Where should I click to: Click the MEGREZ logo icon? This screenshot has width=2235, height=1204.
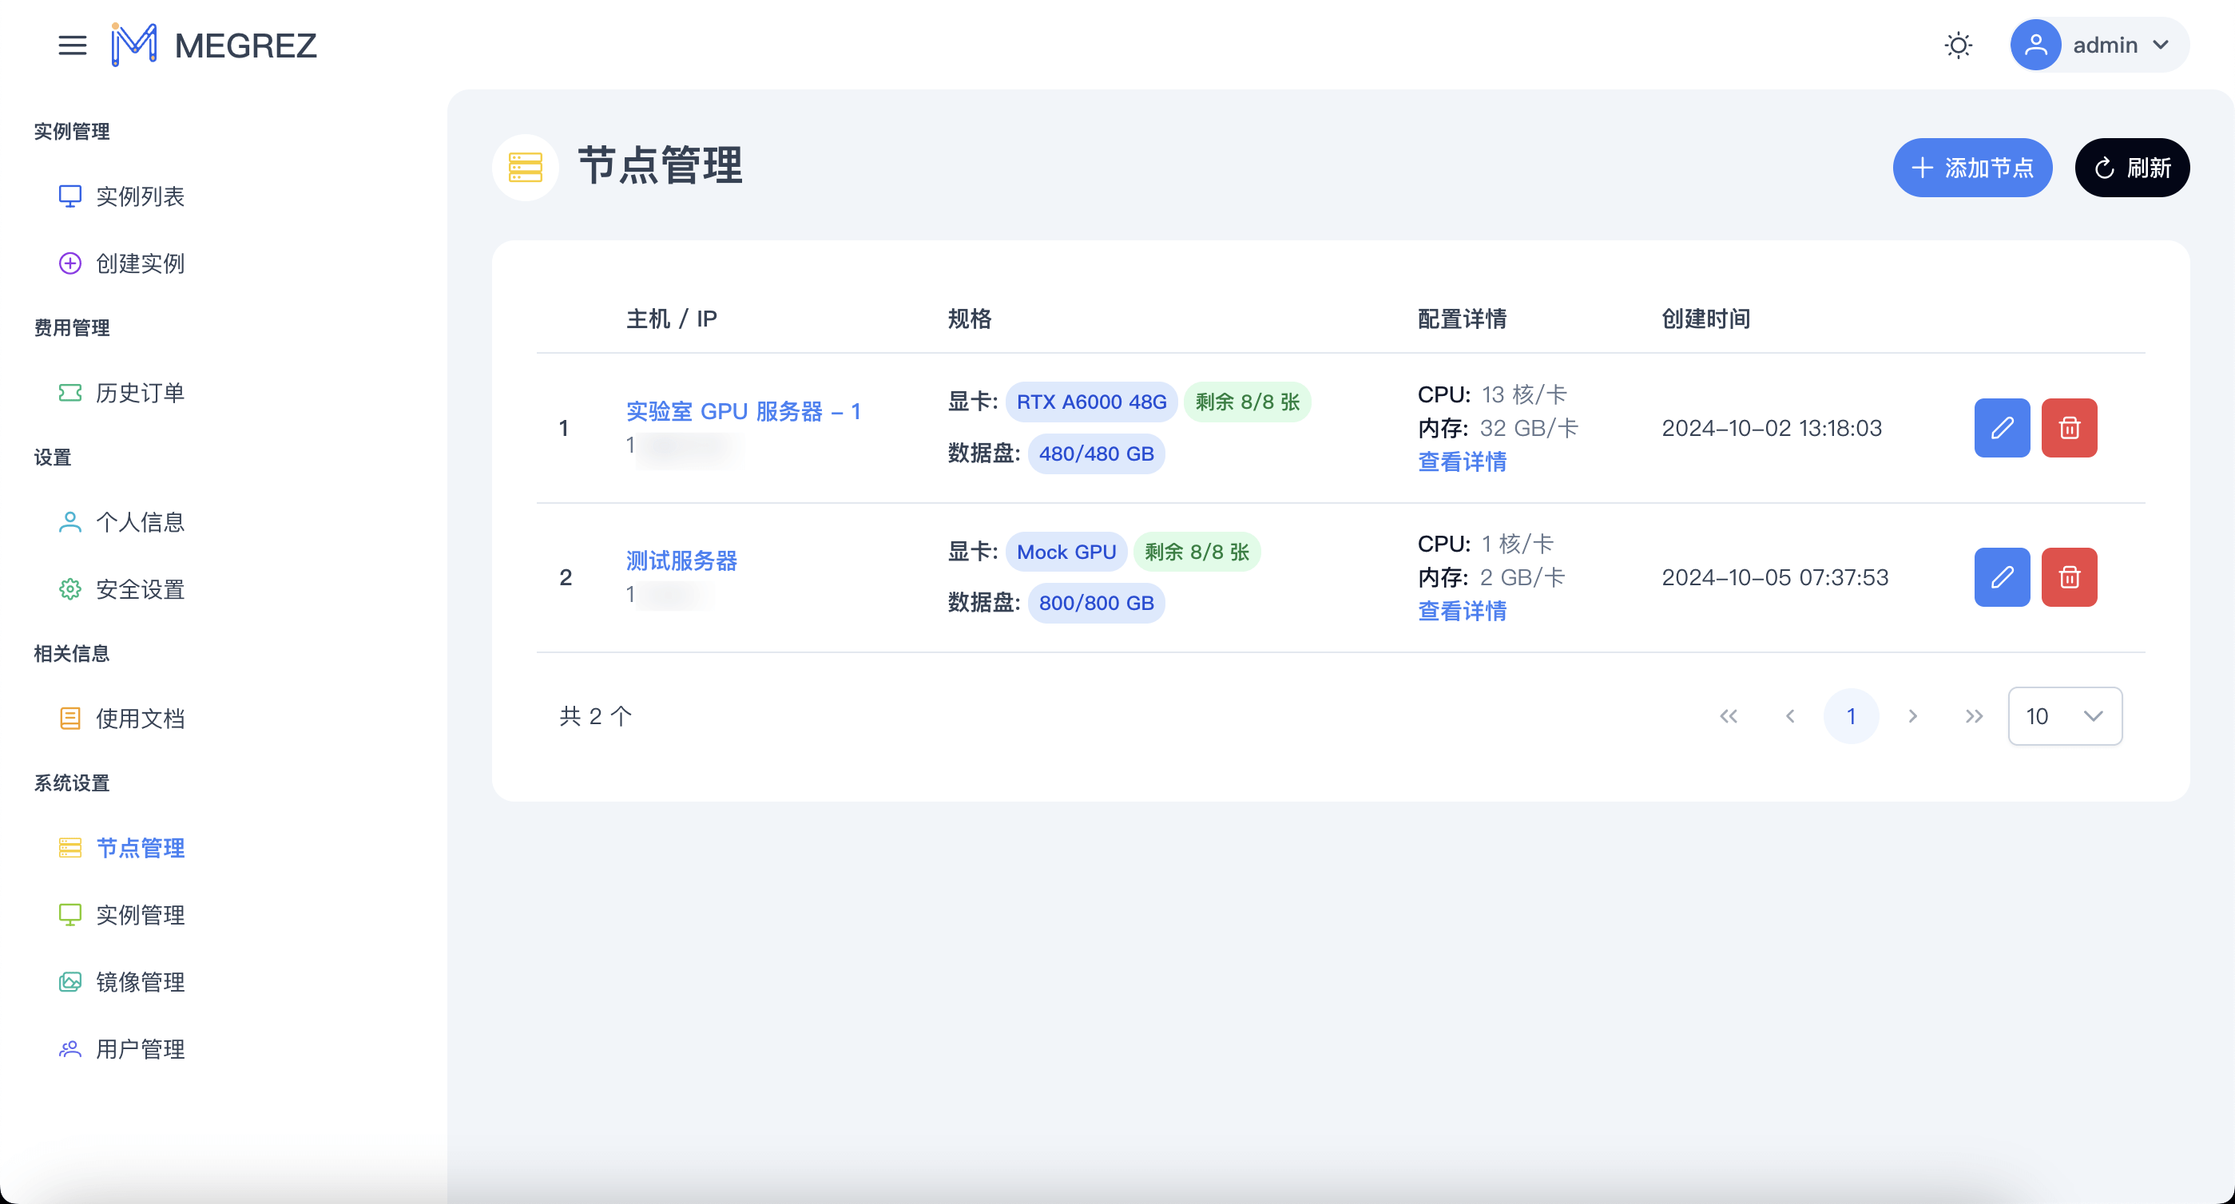click(x=134, y=45)
